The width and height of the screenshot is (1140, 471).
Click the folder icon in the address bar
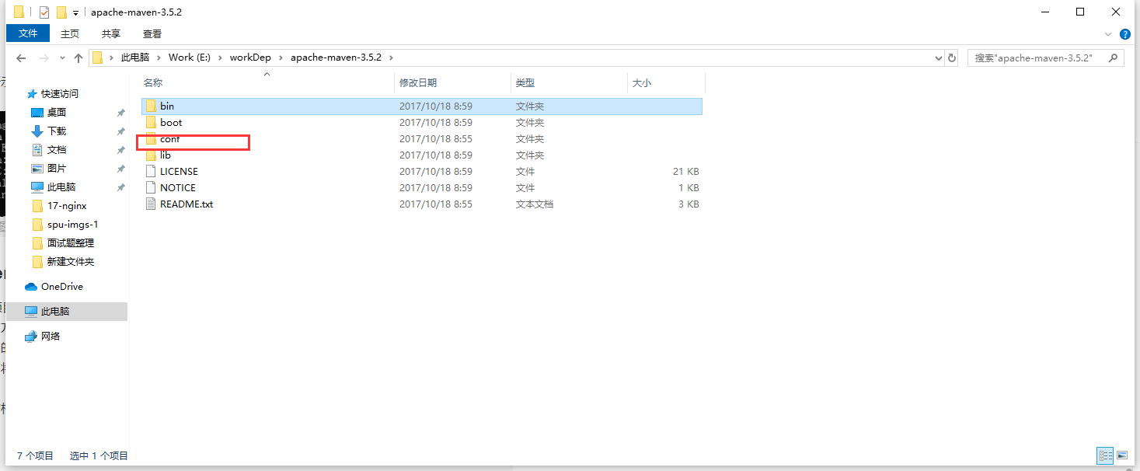98,58
